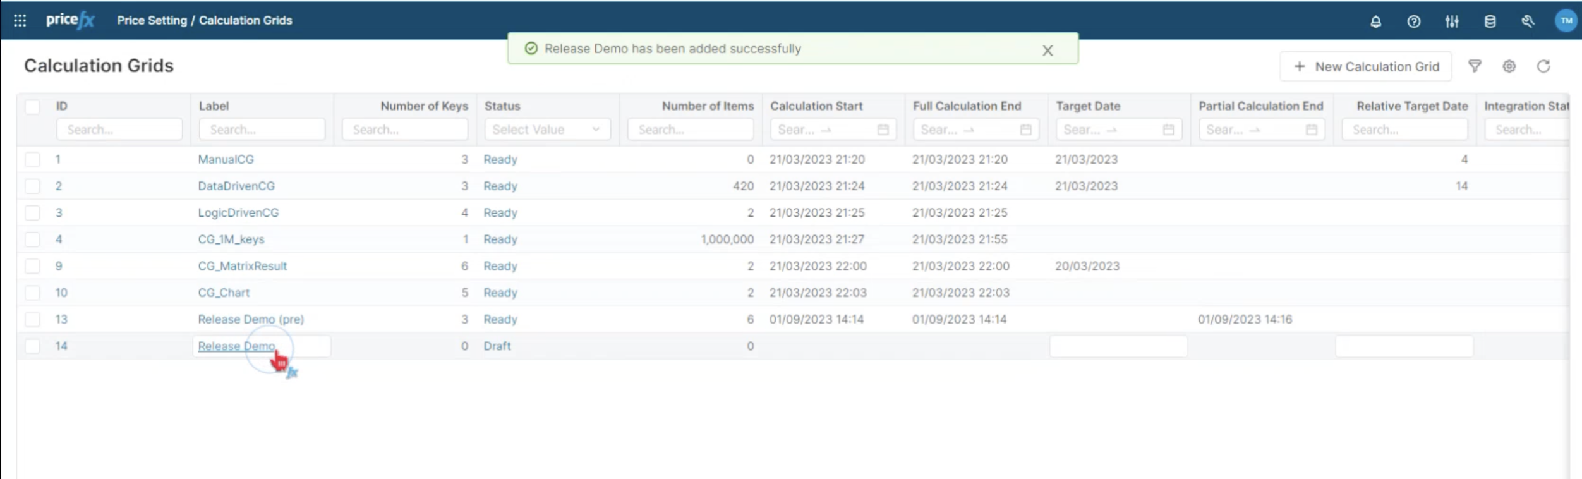The height and width of the screenshot is (479, 1582).
Task: Click the wrench tools icon
Action: [x=1528, y=21]
